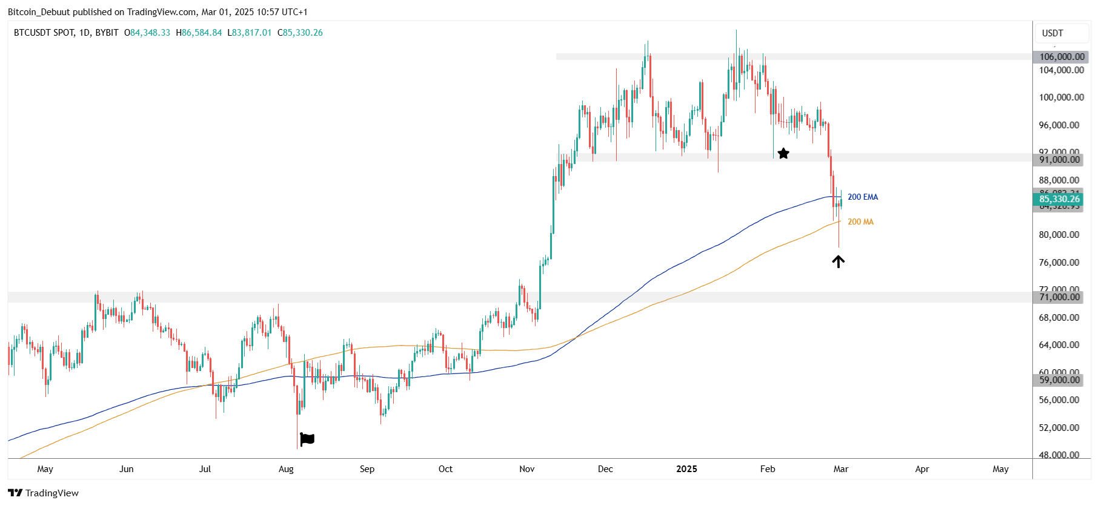Click the 71,000.00 price level label
1099x506 pixels.
[1059, 297]
